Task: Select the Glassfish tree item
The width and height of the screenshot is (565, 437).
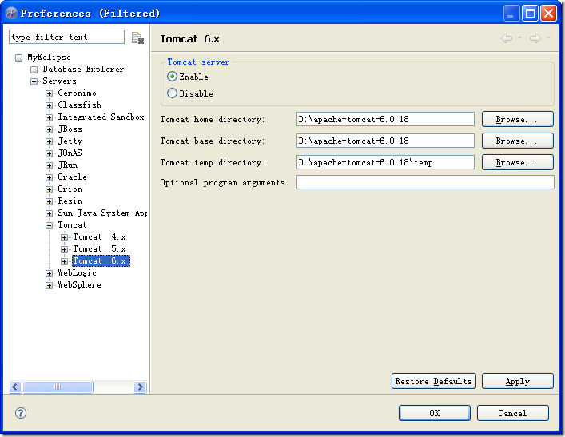Action: pos(80,105)
